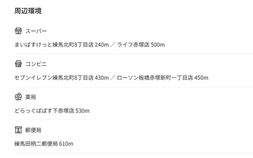
Task: Click the post office building icon
Action: point(18,130)
